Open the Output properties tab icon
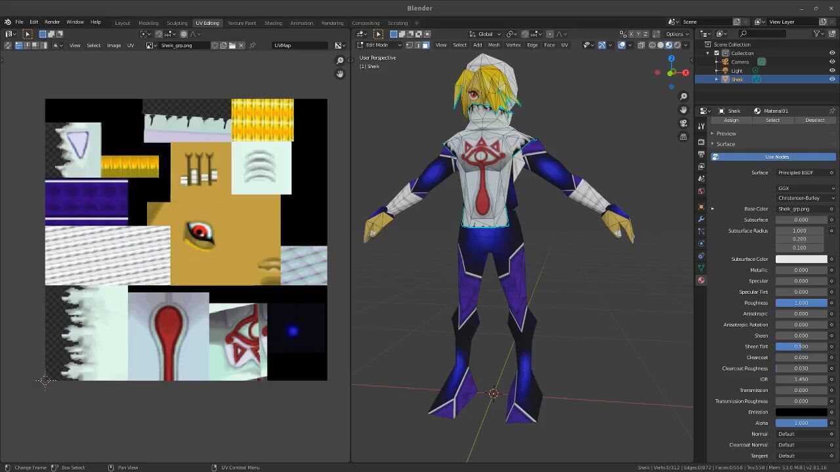 [702, 154]
